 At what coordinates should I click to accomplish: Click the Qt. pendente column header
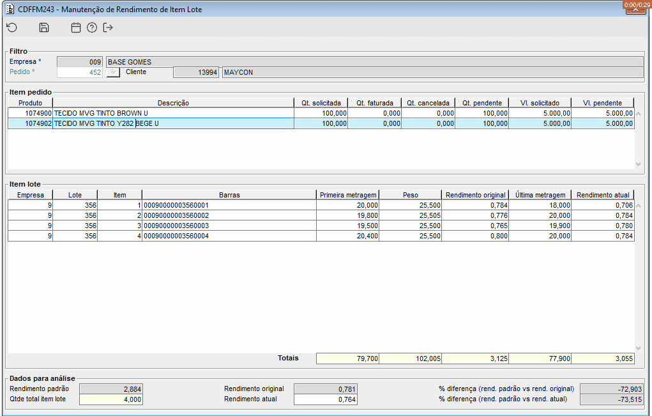482,103
